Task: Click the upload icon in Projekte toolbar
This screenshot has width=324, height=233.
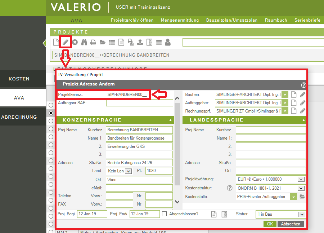Action: 140,42
